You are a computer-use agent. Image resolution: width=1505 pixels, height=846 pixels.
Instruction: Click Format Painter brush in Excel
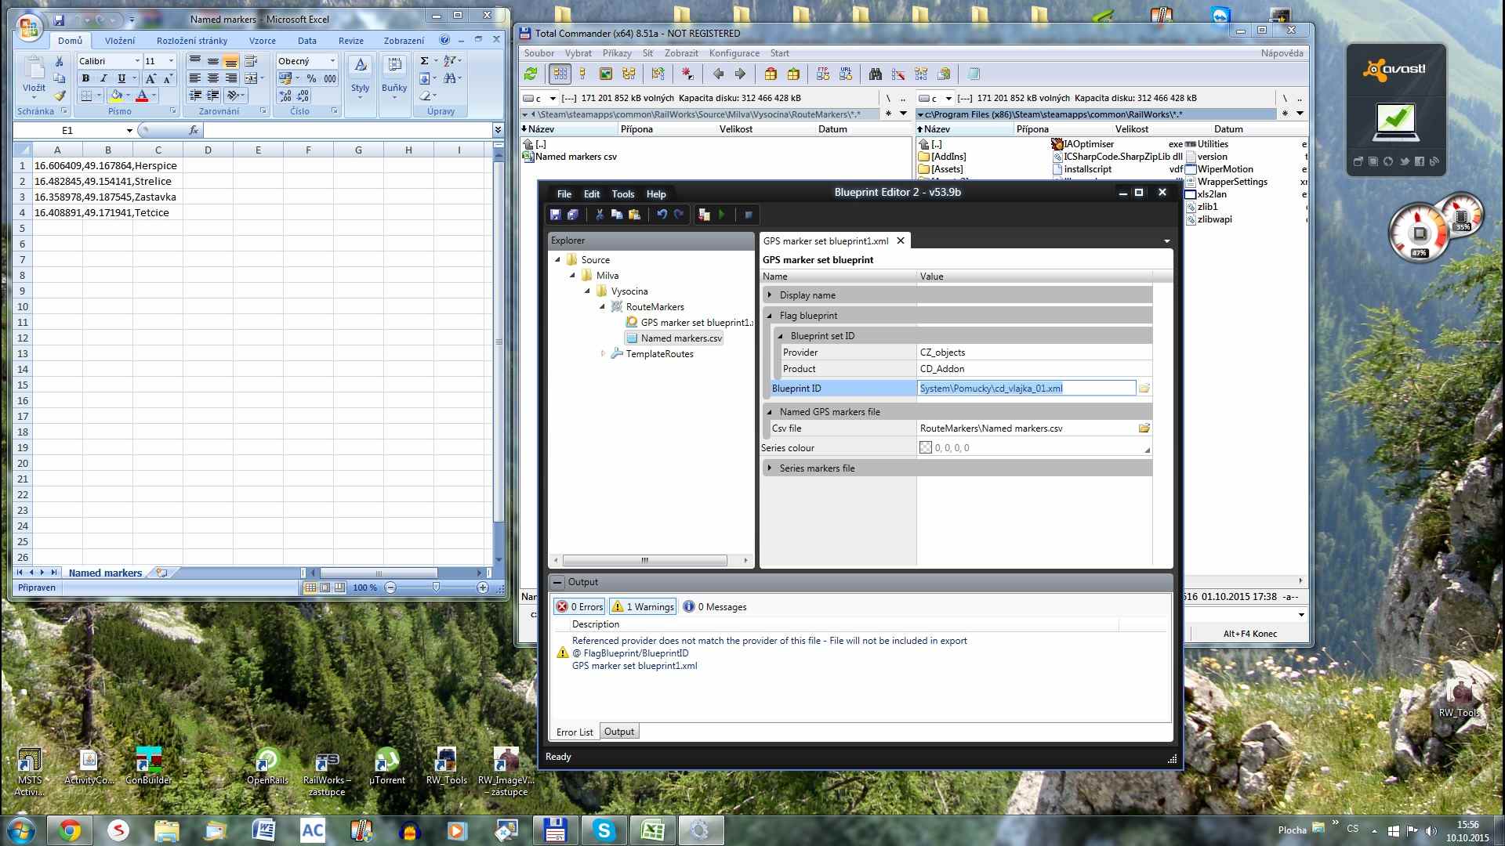[59, 96]
